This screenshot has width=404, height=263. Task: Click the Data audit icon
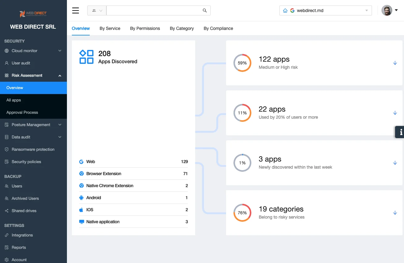click(x=7, y=137)
